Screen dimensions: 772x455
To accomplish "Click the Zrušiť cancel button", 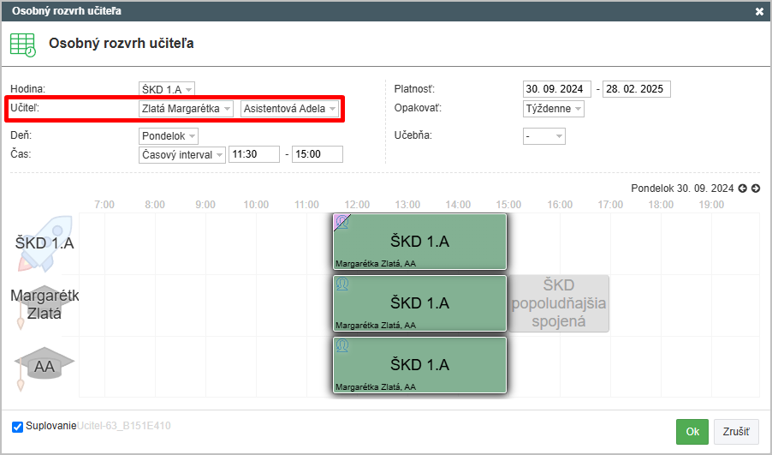I will 736,432.
